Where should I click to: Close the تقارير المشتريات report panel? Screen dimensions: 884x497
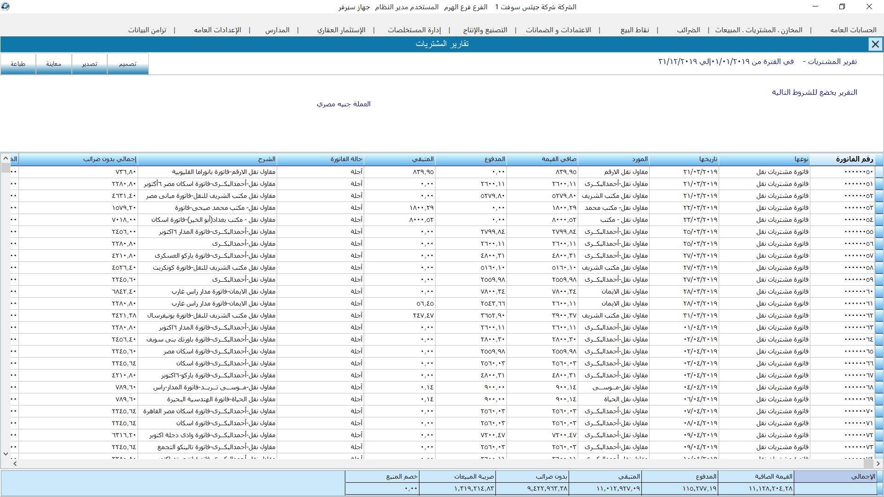pyautogui.click(x=875, y=44)
